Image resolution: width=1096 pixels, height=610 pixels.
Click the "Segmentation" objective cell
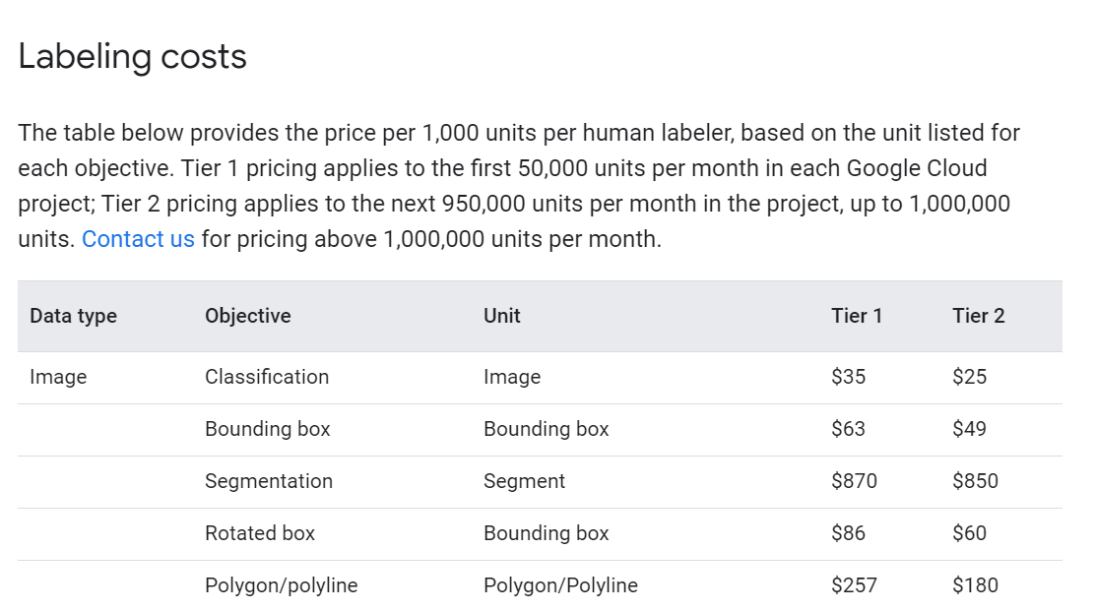click(269, 481)
